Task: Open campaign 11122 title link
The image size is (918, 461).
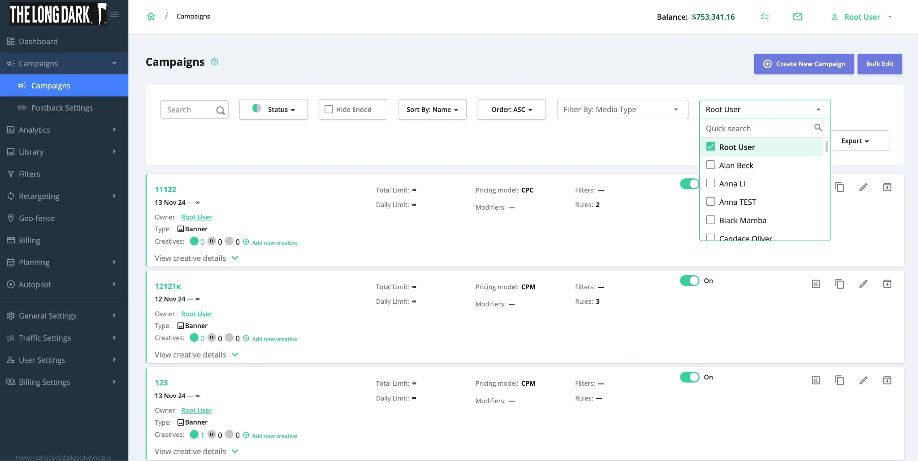Action: coord(165,189)
